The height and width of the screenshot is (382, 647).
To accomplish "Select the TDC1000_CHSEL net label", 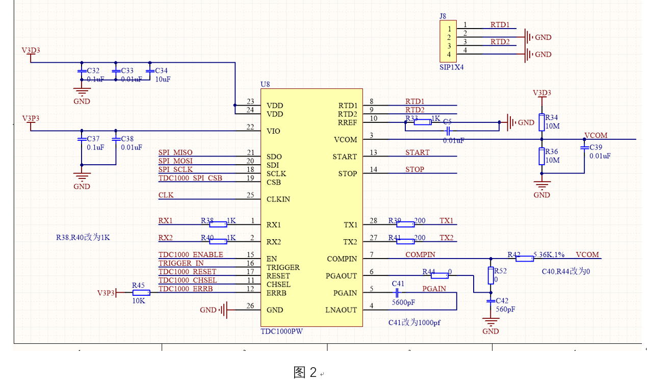I will coord(188,280).
